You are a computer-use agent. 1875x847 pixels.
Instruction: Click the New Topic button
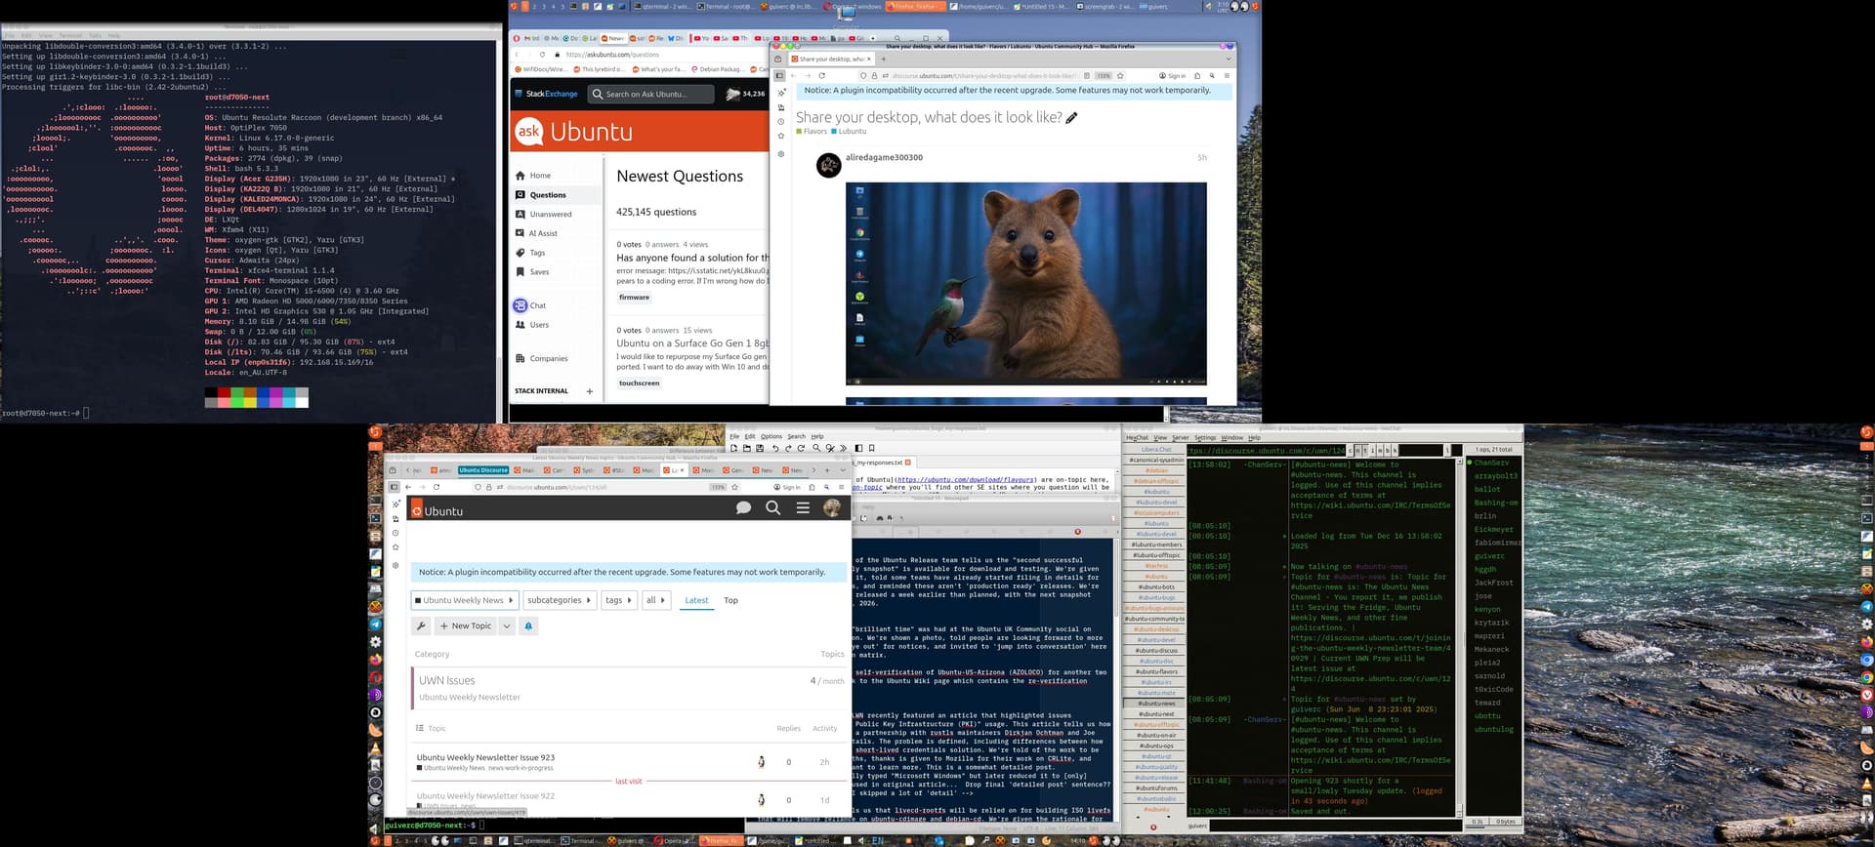click(466, 626)
